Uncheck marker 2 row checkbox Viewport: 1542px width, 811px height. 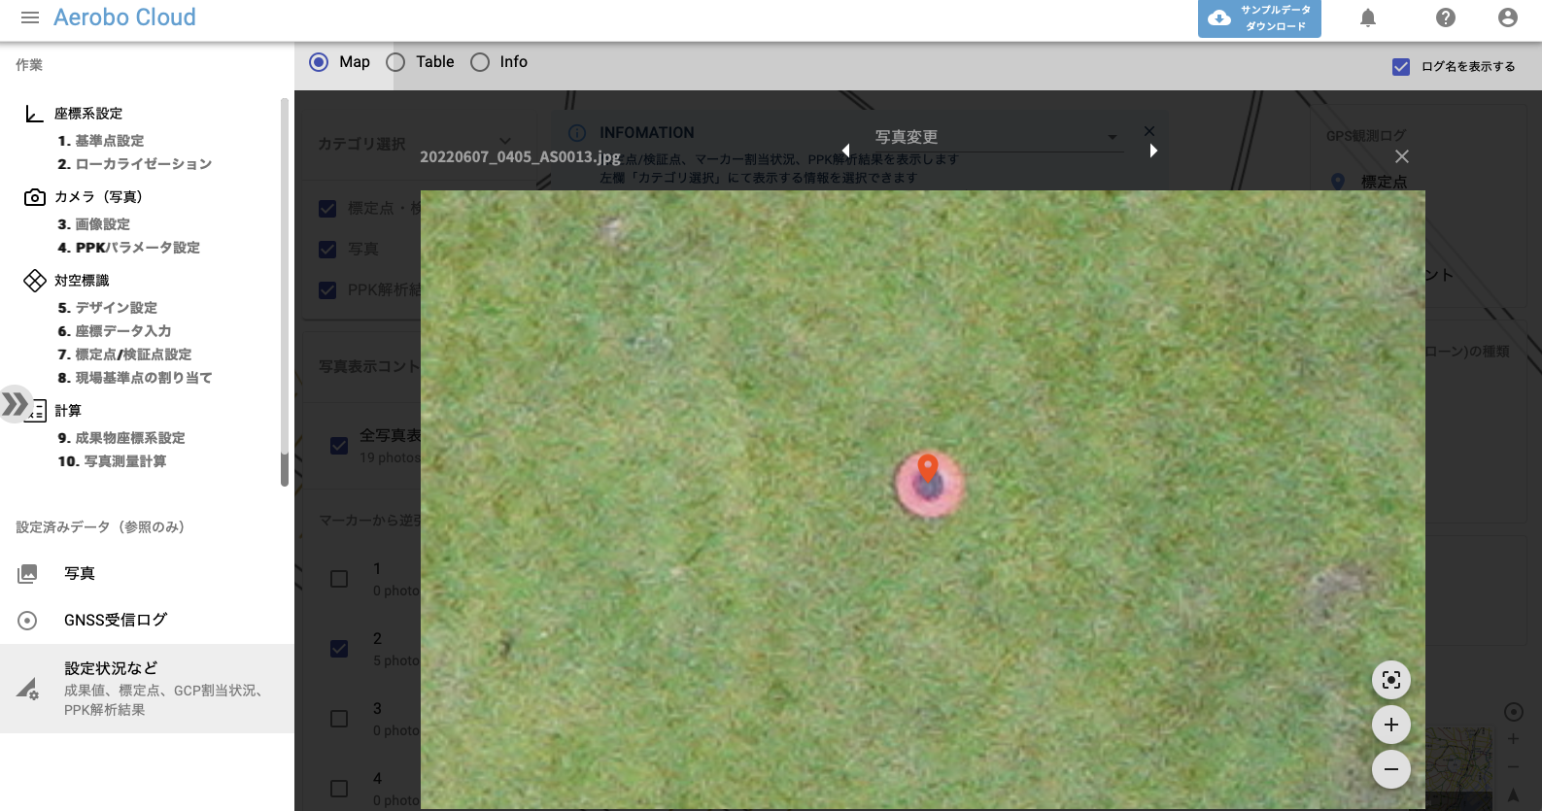pos(339,649)
